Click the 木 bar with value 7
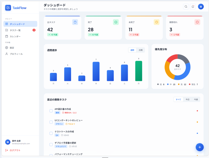The image size is (209, 158). (x=96, y=71)
